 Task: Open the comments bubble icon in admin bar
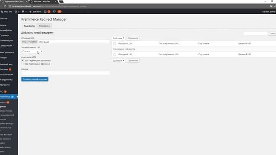[x=23, y=12]
